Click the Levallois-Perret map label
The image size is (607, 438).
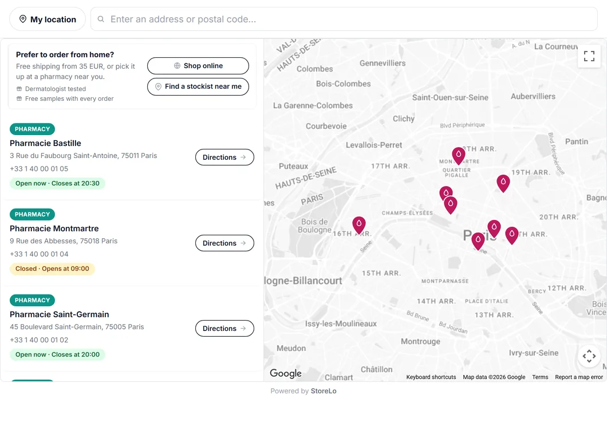[373, 145]
